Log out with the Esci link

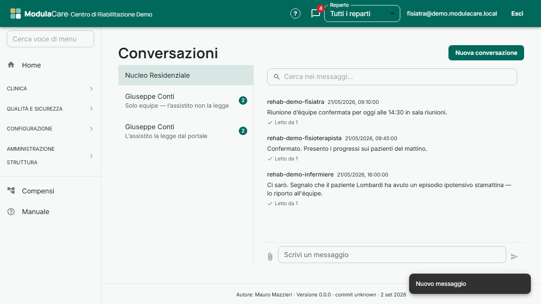[x=517, y=14]
